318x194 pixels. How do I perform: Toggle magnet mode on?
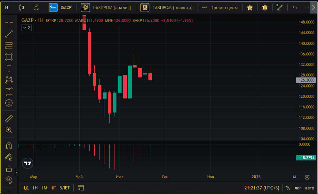tap(9, 145)
